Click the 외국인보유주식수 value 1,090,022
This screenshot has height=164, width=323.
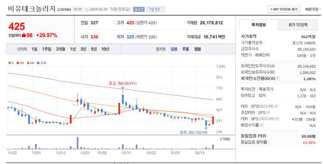[308, 73]
